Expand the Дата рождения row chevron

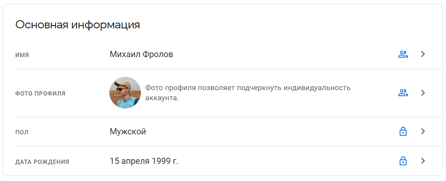click(423, 161)
